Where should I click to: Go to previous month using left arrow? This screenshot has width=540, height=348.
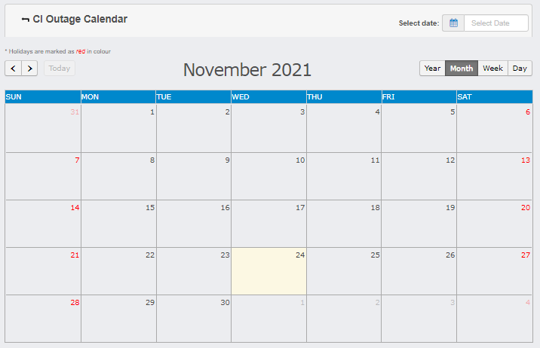click(13, 69)
